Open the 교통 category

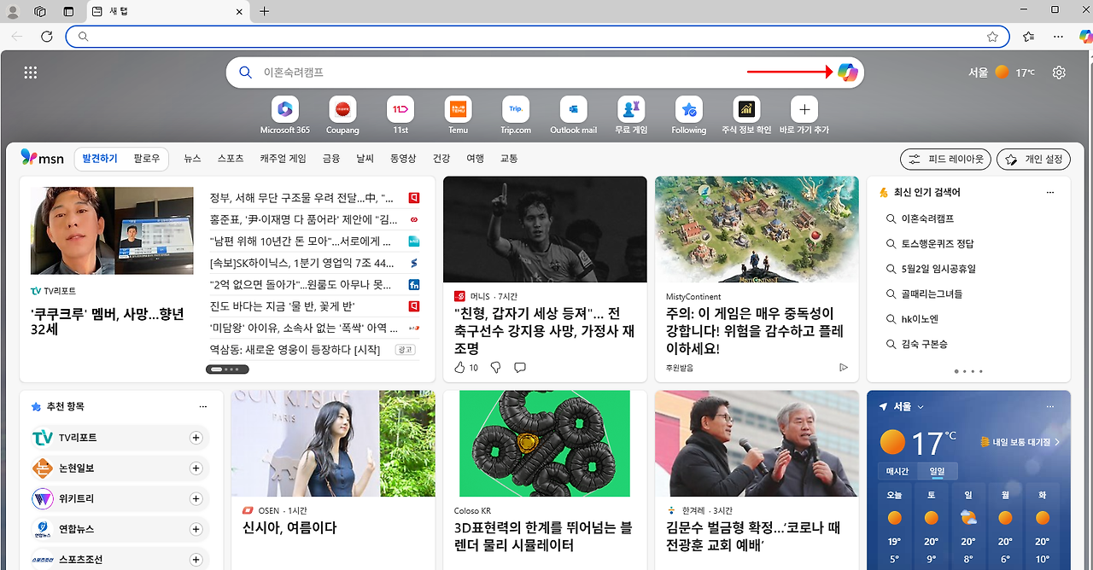[x=509, y=159]
